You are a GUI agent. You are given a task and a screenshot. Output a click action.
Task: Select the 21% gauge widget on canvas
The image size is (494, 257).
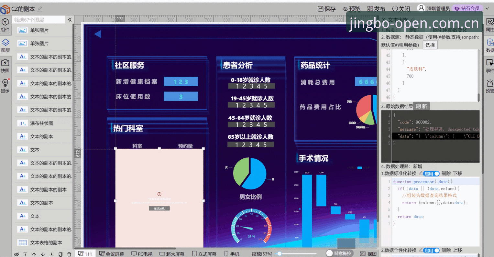251,226
